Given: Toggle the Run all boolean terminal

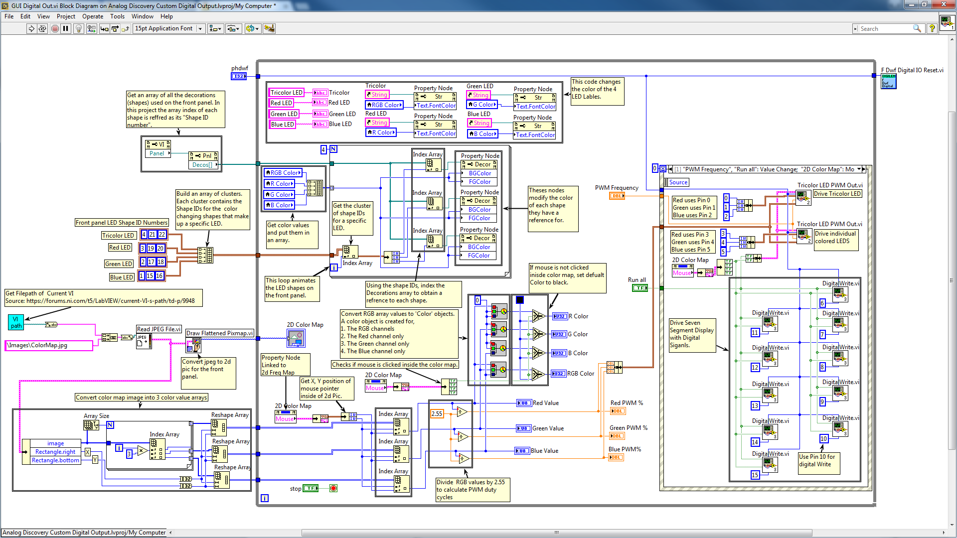Looking at the screenshot, I should click(x=640, y=288).
